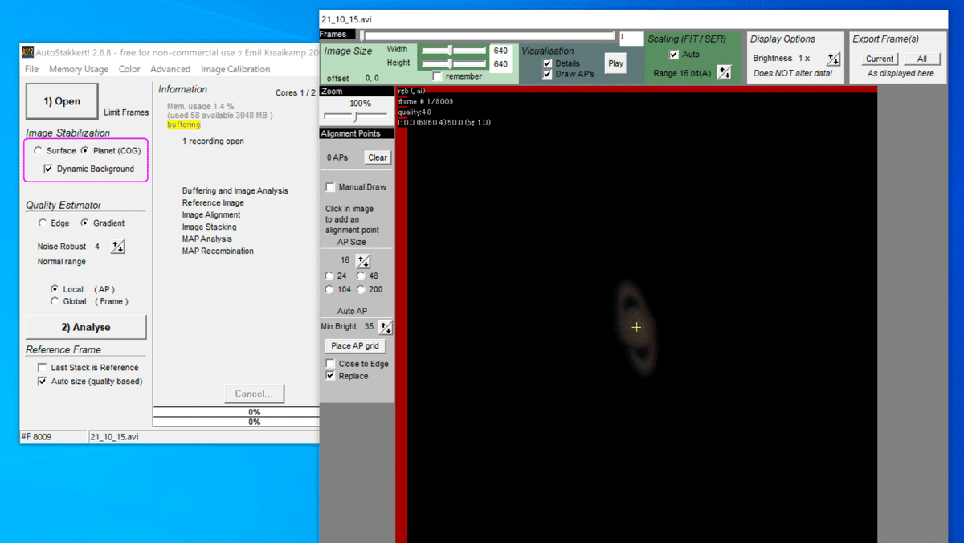Click the 21_10_15.avi status bar entry

(113, 437)
